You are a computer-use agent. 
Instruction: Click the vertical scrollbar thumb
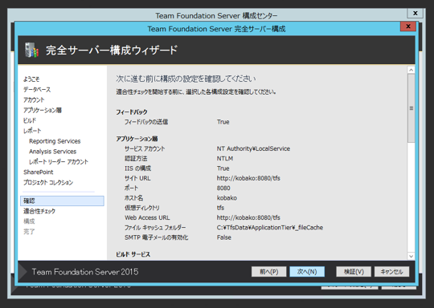pos(411,108)
